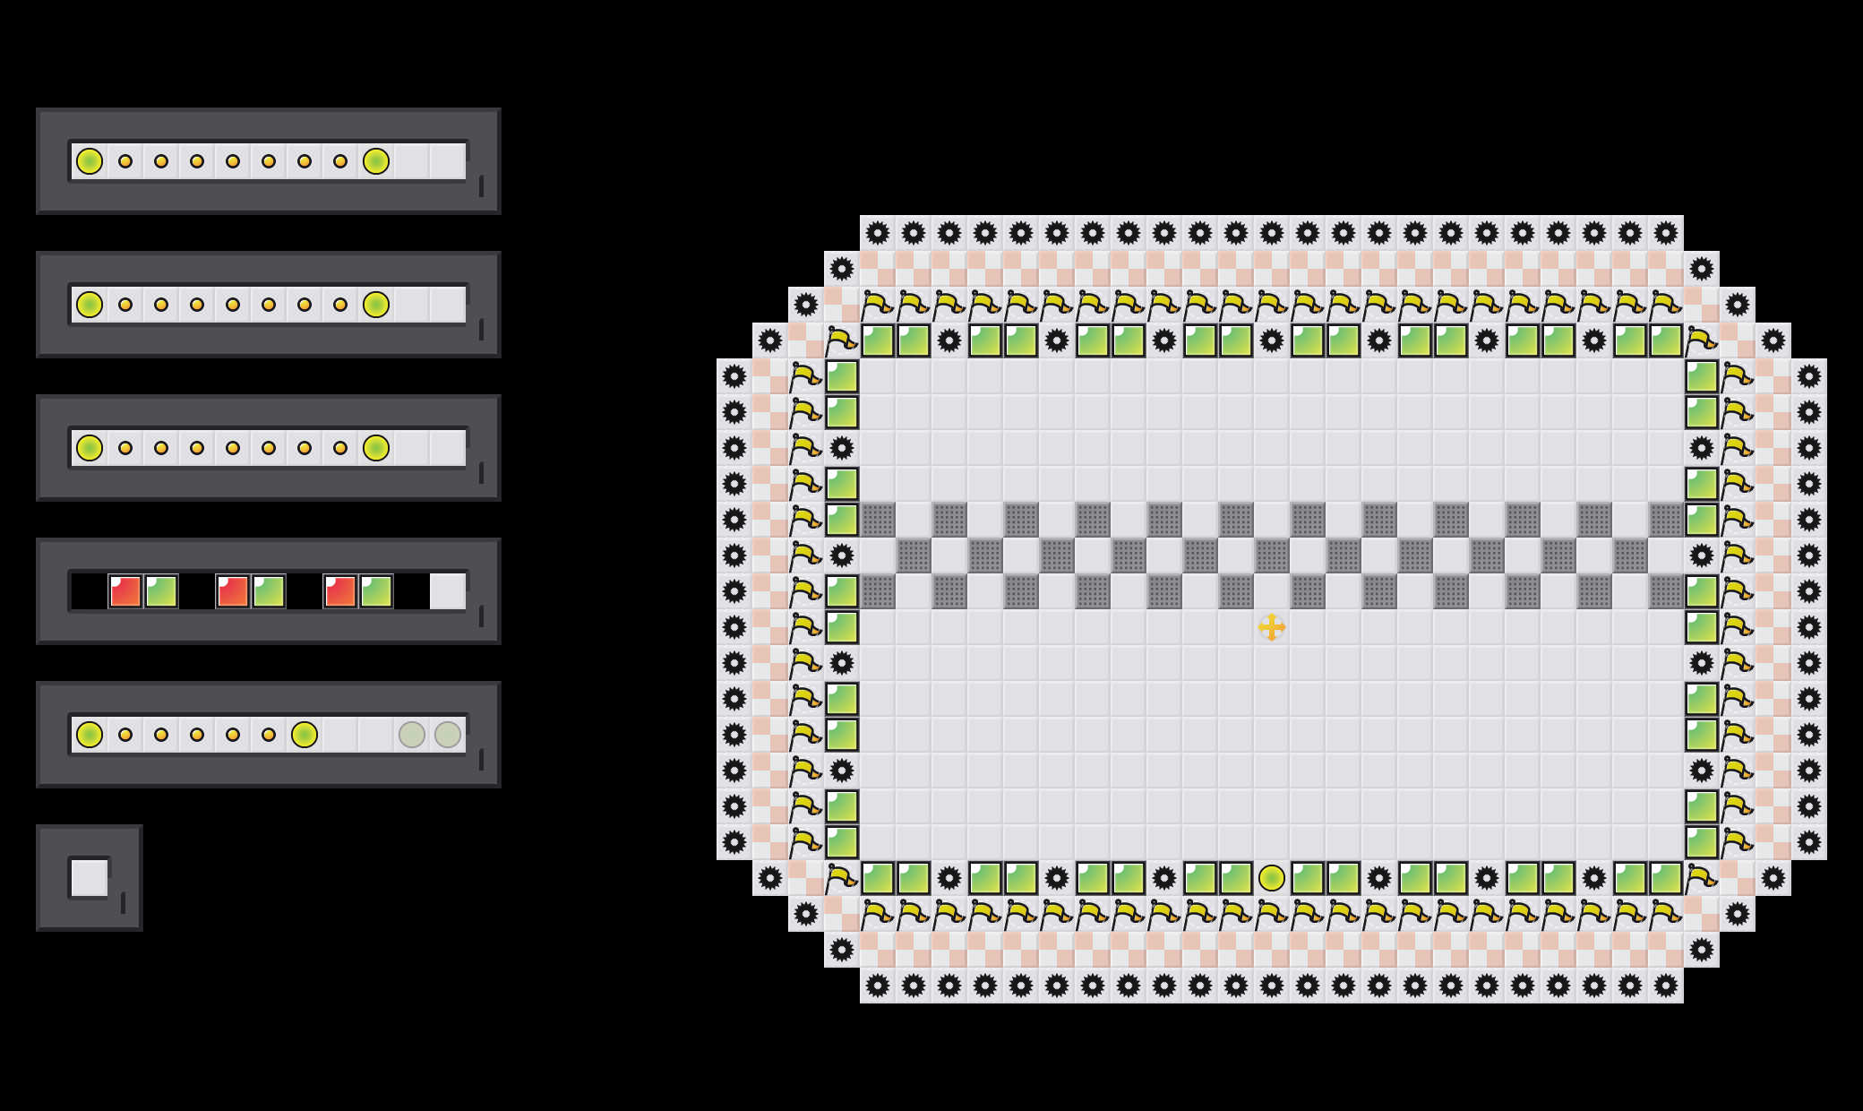Click the first small orange dot in the first panel

point(125,161)
